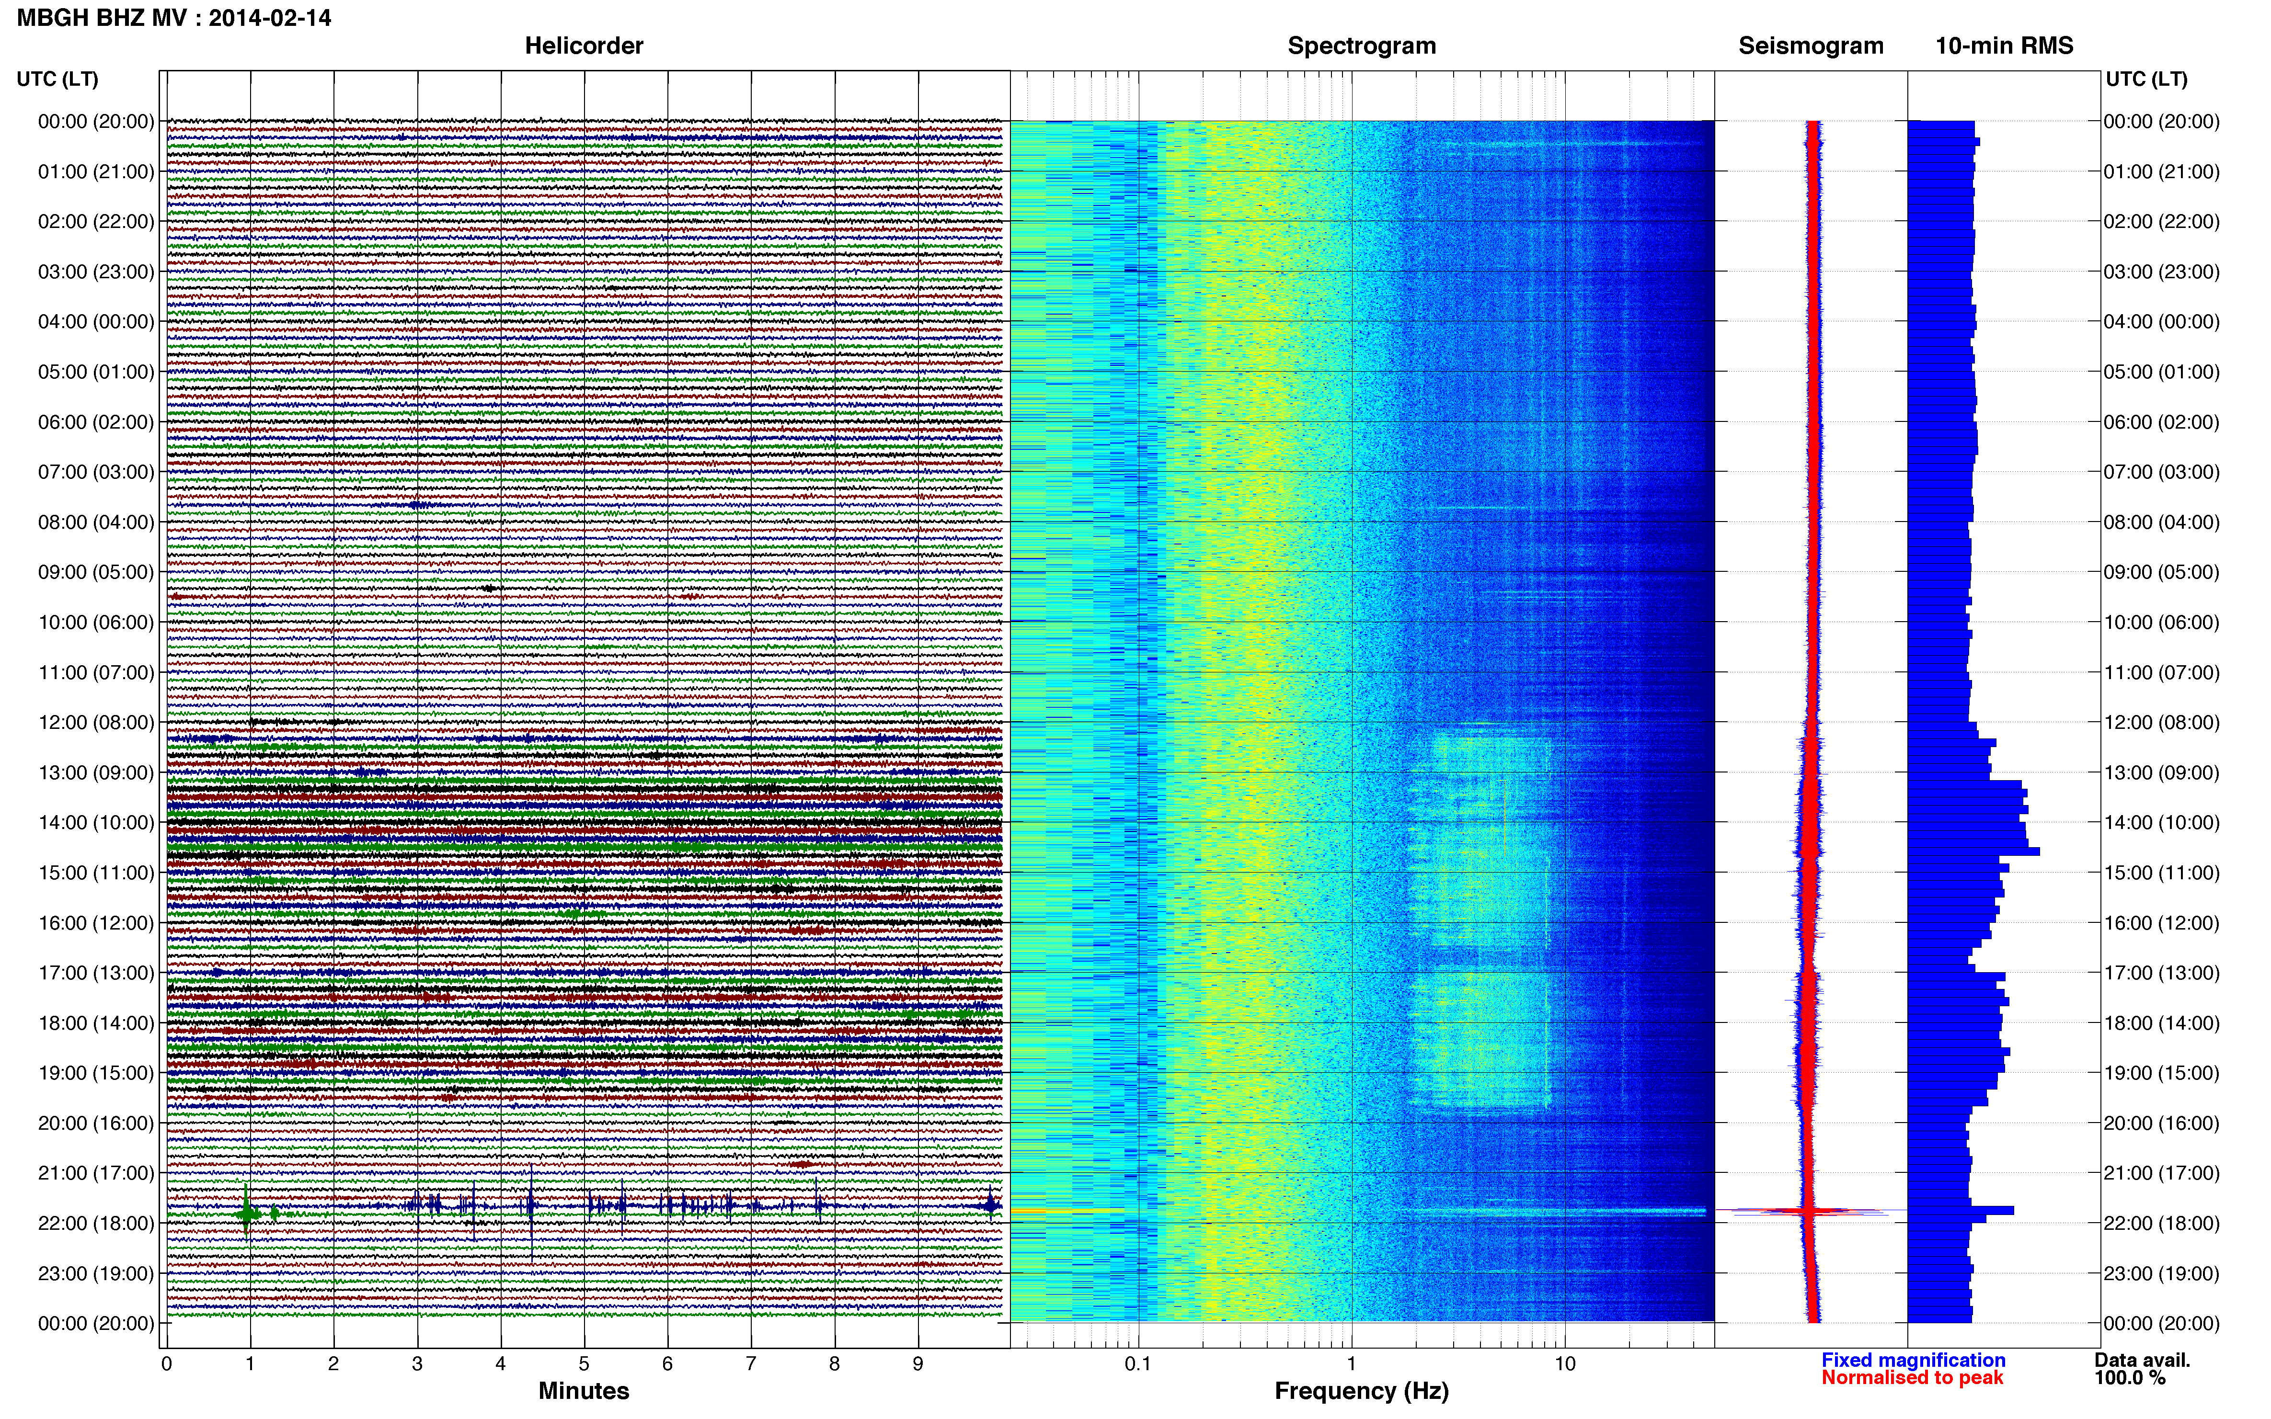Click the left '05:00 (01:00)' time label
This screenshot has height=1419, width=2271.
96,372
